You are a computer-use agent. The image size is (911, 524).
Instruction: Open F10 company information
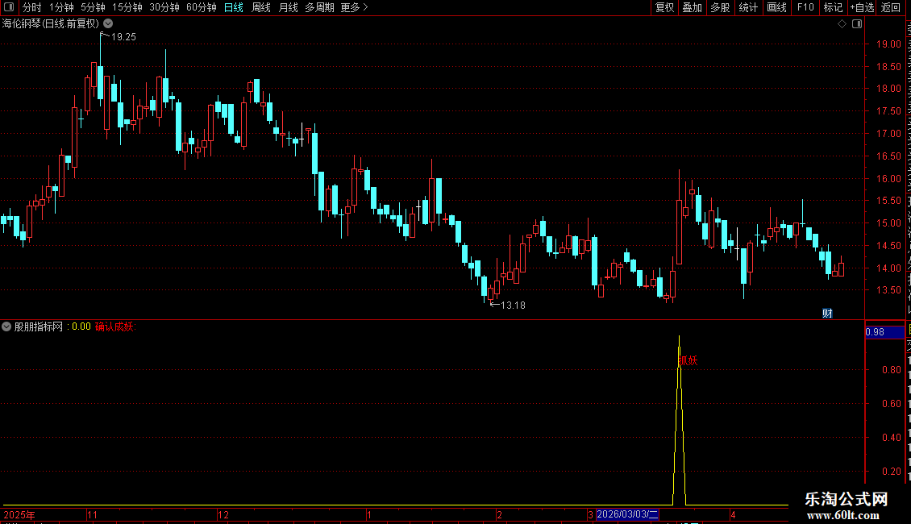click(x=805, y=7)
